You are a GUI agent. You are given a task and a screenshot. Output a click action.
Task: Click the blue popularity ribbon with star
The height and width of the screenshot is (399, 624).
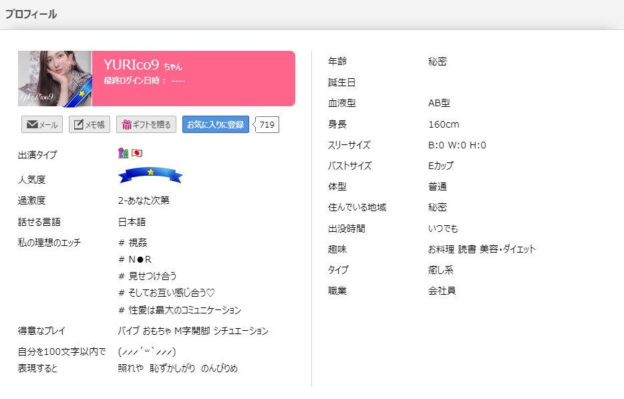(x=150, y=175)
